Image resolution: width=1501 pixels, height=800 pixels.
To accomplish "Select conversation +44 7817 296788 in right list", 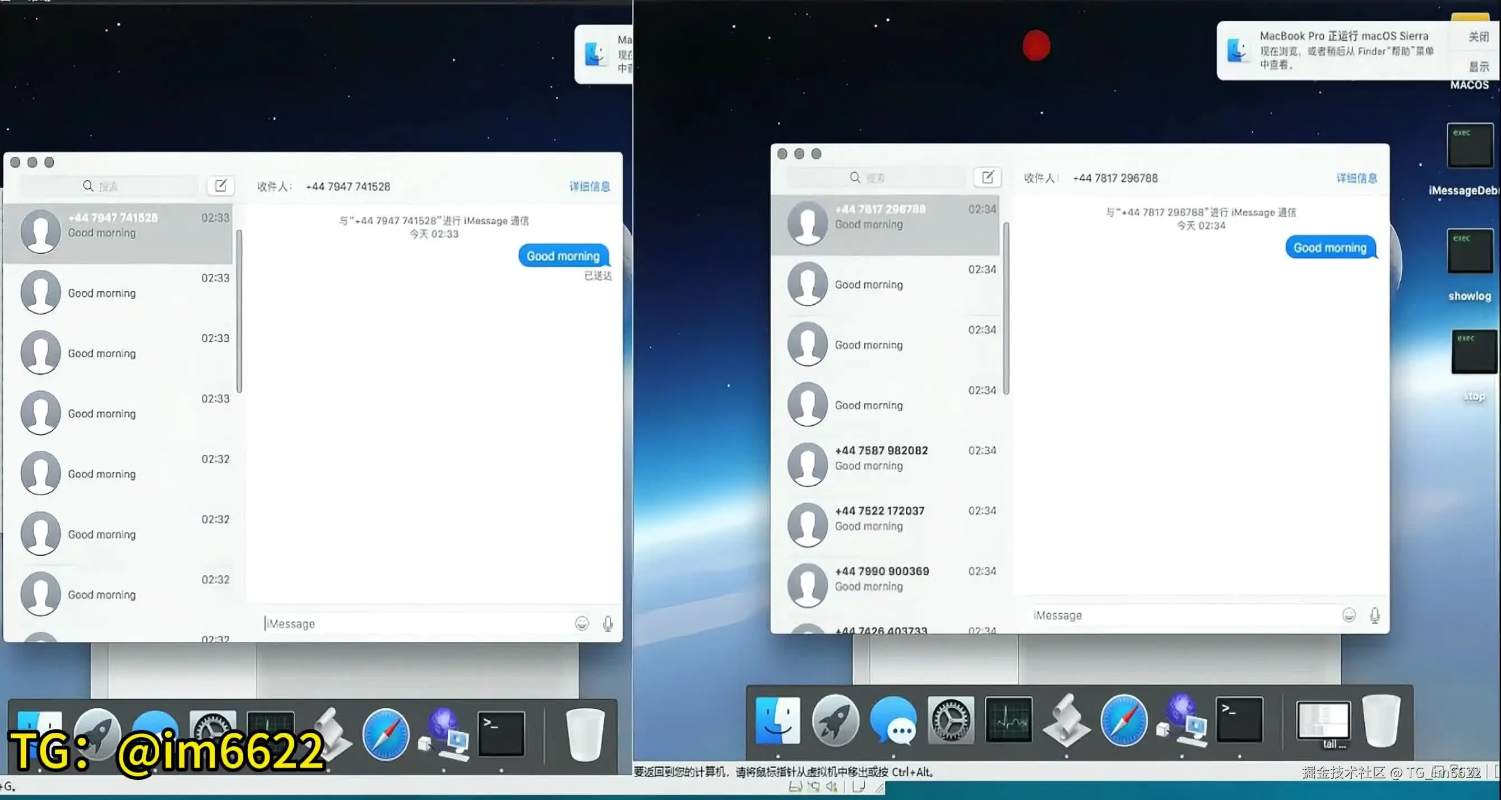I will pos(886,225).
